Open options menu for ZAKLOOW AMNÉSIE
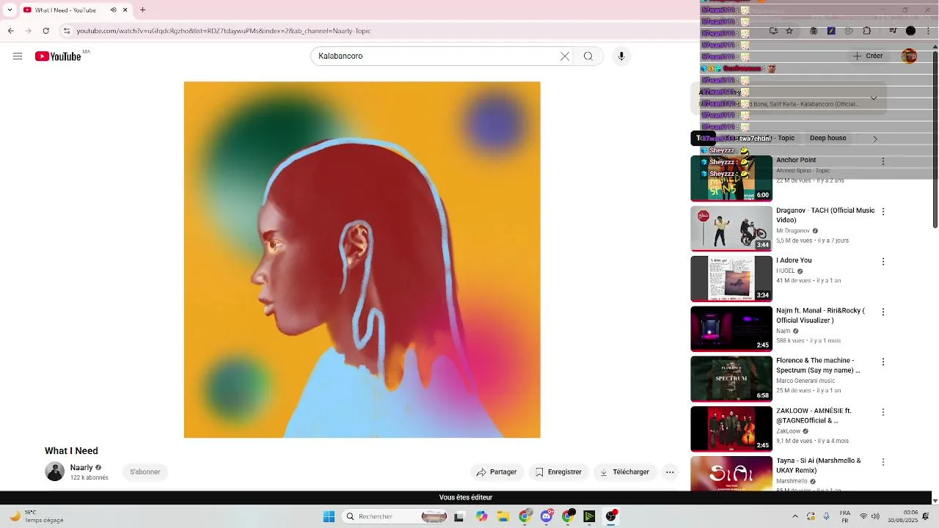This screenshot has height=528, width=939. 883,412
